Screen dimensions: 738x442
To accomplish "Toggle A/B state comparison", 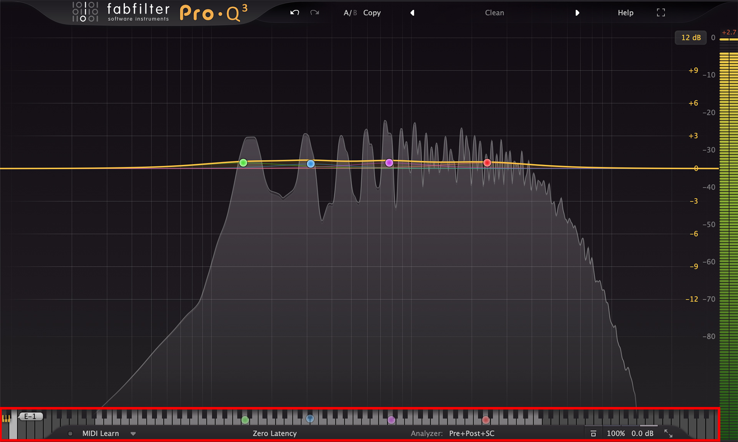I will pos(350,13).
